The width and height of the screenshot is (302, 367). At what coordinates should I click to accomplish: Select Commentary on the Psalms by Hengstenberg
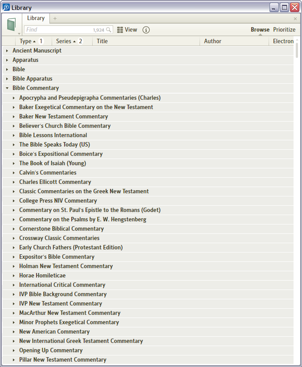click(x=148, y=219)
